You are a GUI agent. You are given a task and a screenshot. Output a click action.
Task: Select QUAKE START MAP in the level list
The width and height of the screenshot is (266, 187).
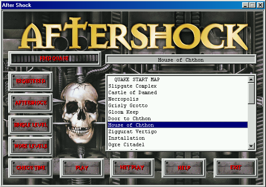(178, 79)
